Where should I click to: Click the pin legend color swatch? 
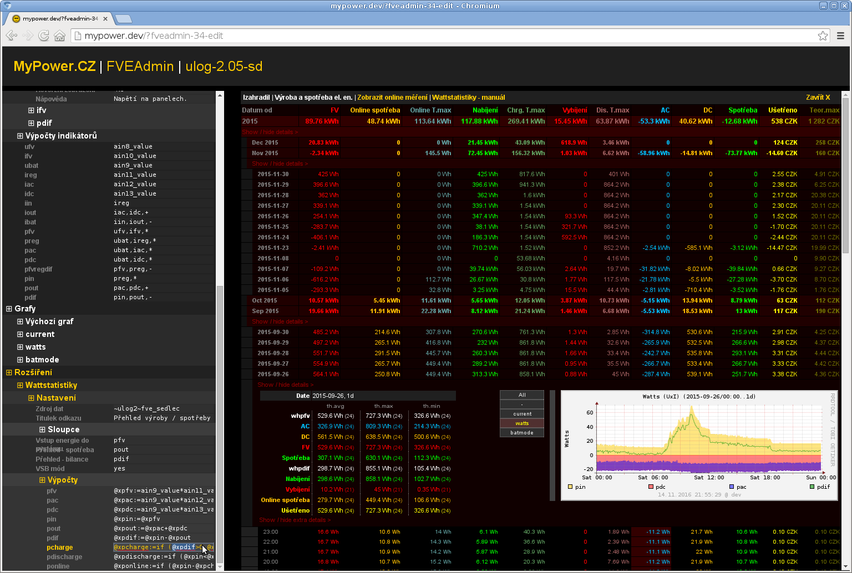tap(570, 487)
